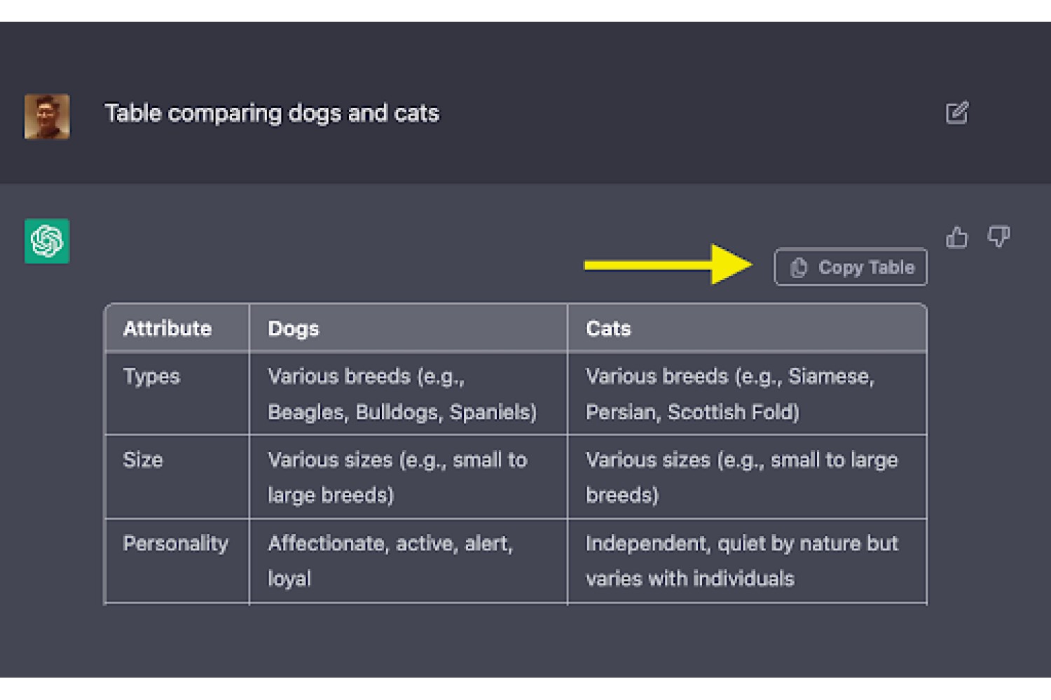Click the ChatGPT logo avatar
Screen dimensions: 1051x700
coord(47,241)
